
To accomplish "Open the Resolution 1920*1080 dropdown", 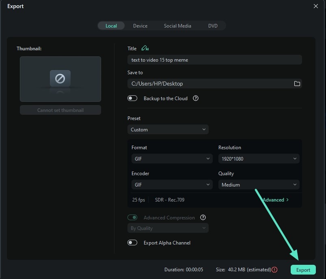I will pos(259,159).
